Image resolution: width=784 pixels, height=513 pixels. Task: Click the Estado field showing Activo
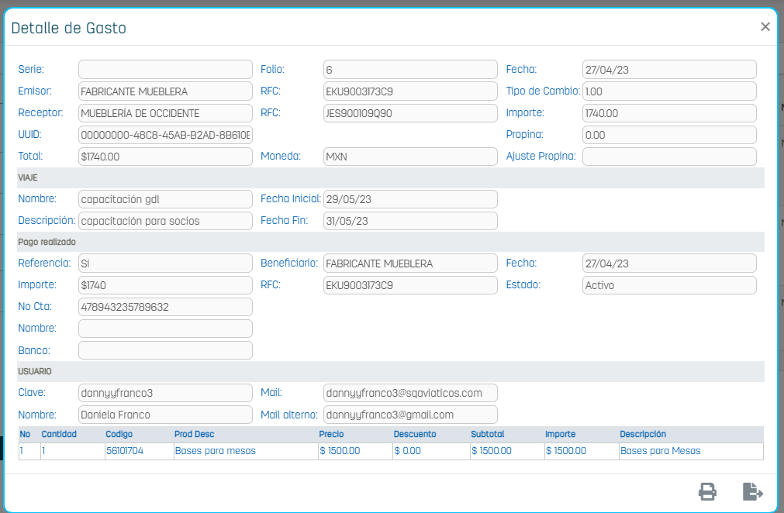click(668, 285)
